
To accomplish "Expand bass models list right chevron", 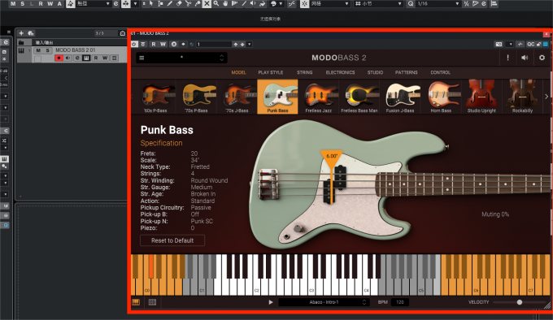I will tap(546, 96).
